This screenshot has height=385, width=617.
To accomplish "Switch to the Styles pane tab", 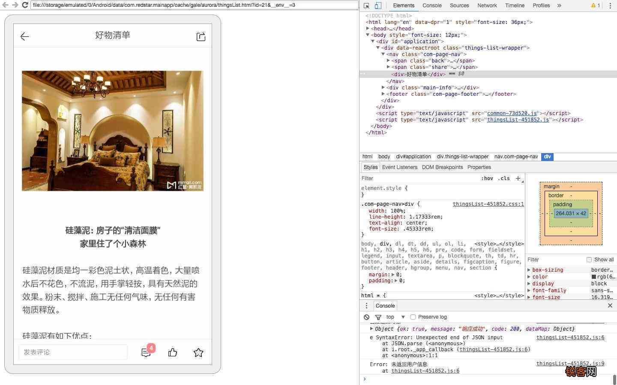I will pyautogui.click(x=371, y=167).
